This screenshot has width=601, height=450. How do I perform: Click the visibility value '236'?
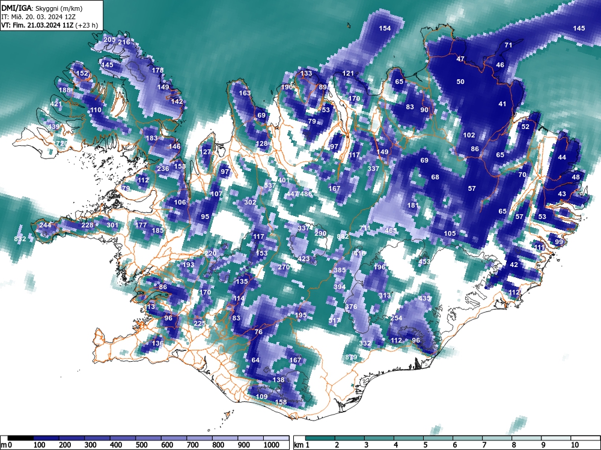[163, 169]
